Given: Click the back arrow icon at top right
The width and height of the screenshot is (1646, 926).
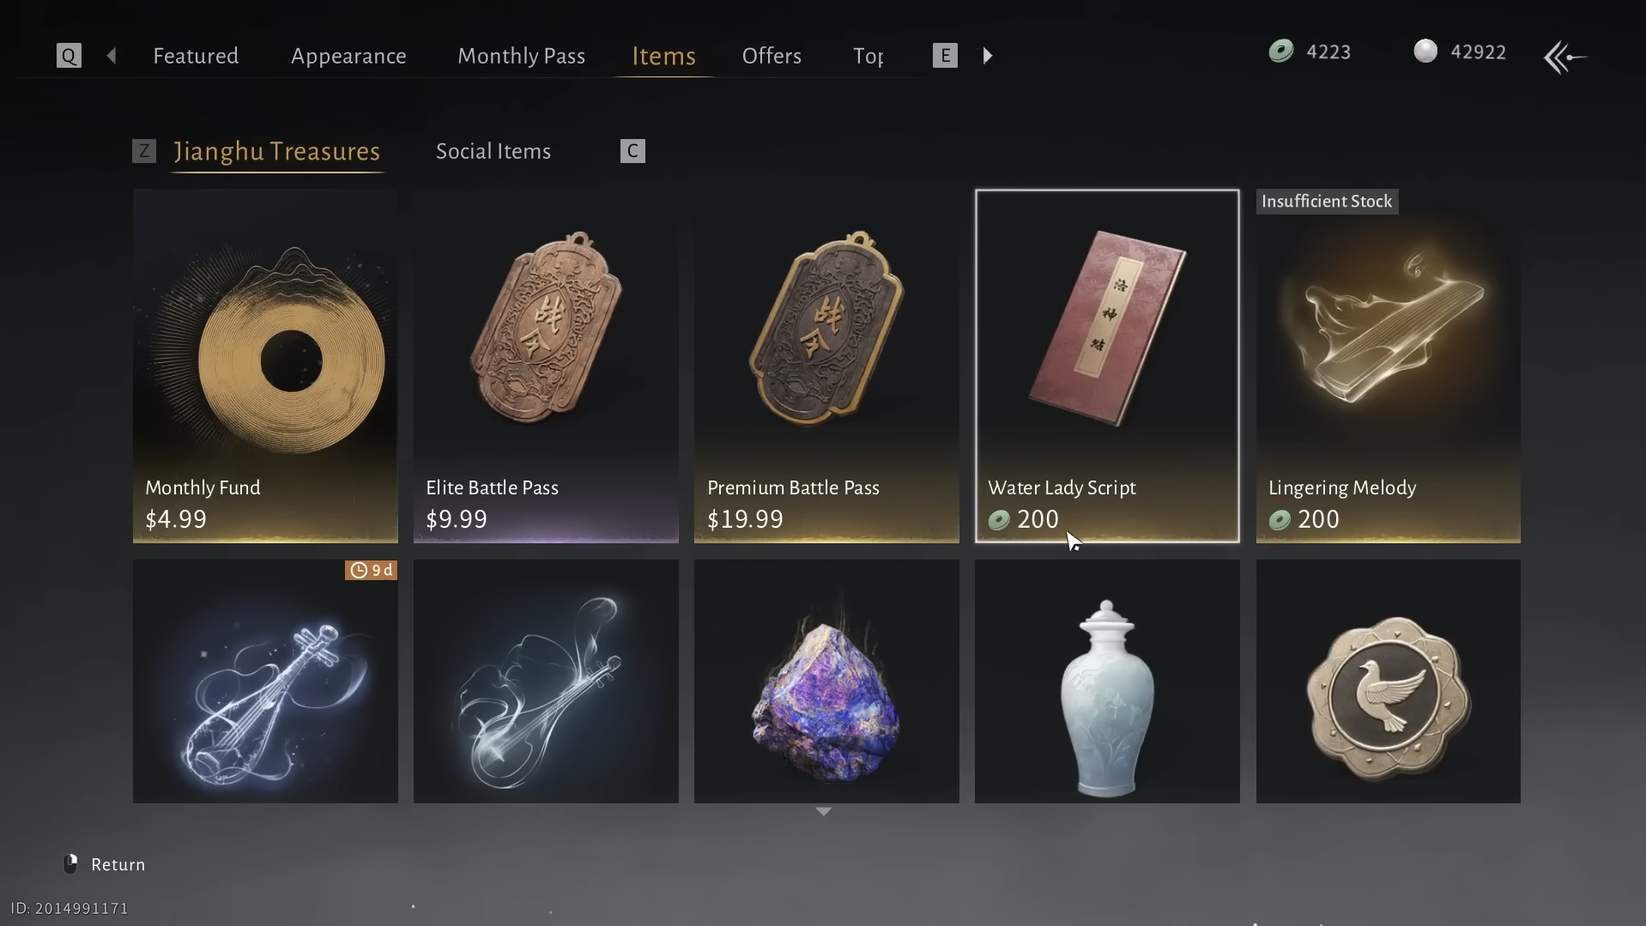Looking at the screenshot, I should (1565, 57).
